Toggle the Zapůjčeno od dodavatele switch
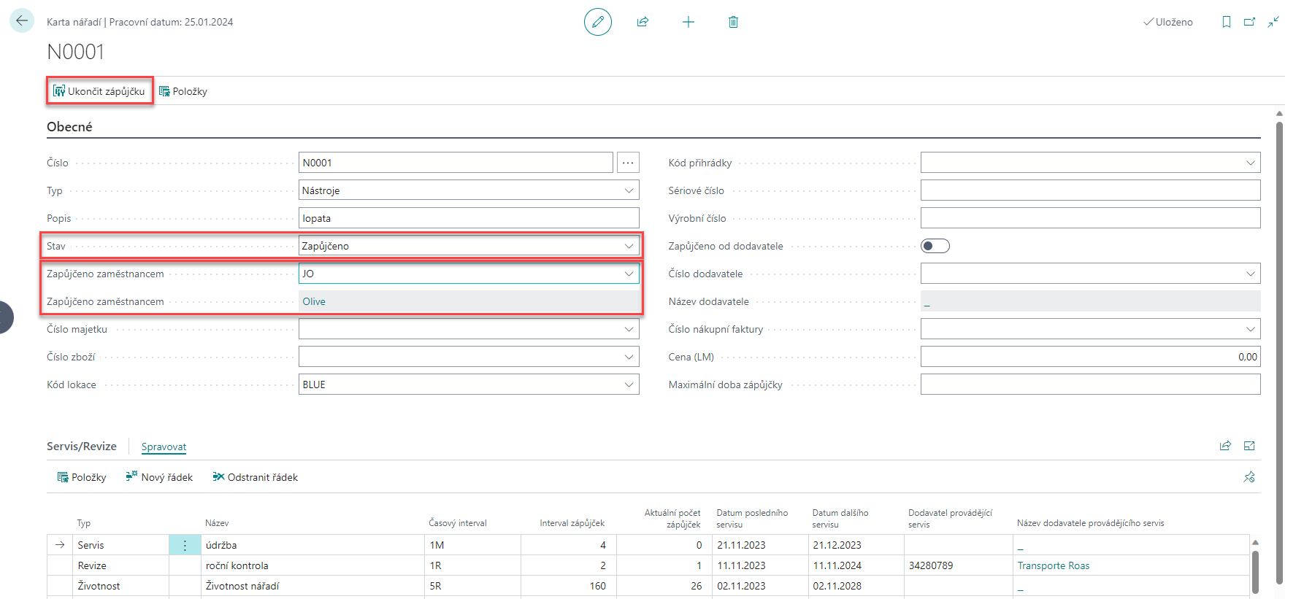This screenshot has height=599, width=1304. pyautogui.click(x=935, y=246)
